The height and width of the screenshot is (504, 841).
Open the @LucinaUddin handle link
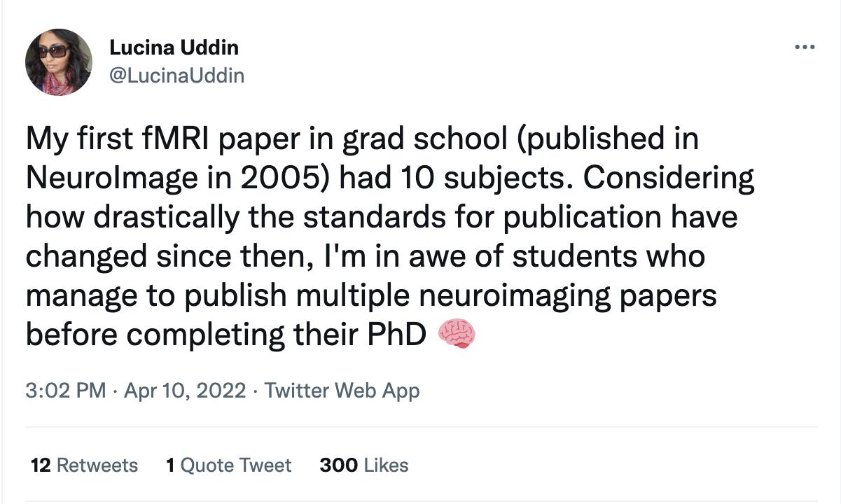176,75
